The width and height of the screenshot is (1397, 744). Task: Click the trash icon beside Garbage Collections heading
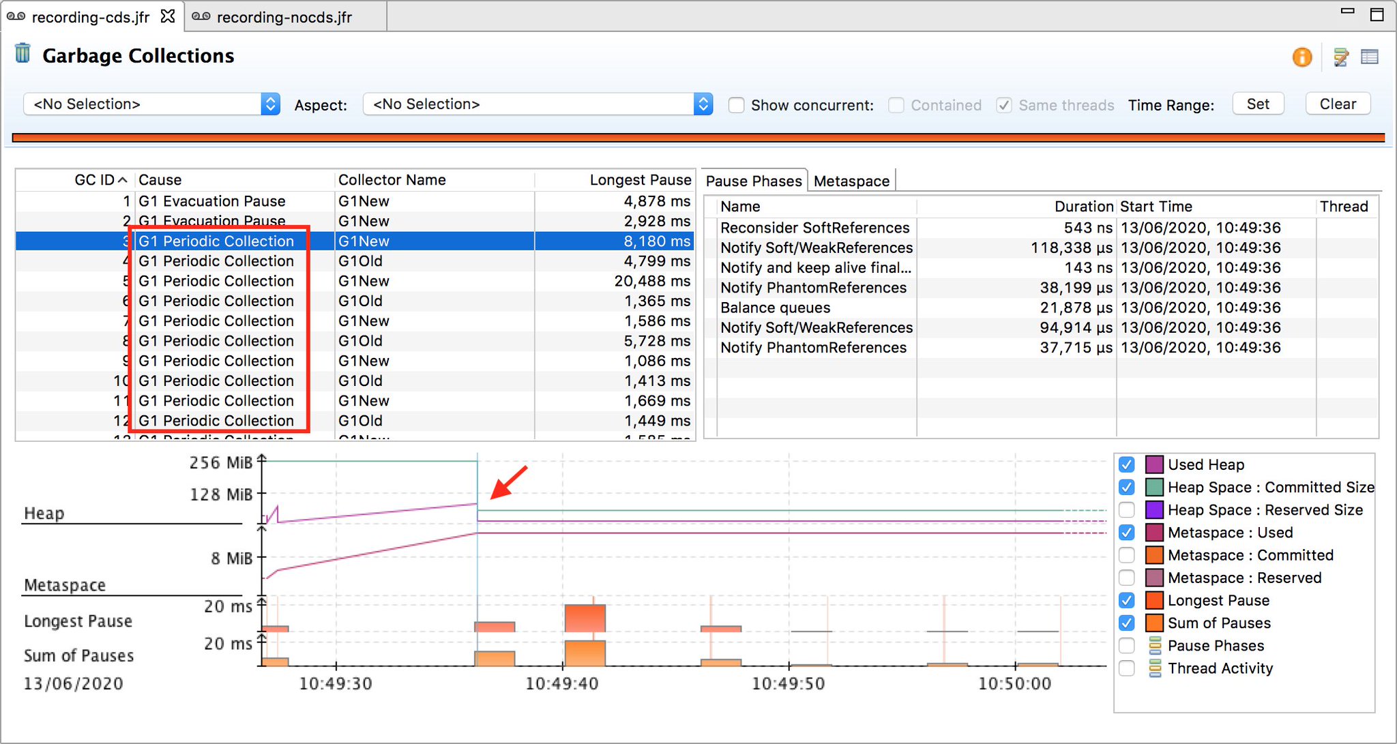click(23, 53)
